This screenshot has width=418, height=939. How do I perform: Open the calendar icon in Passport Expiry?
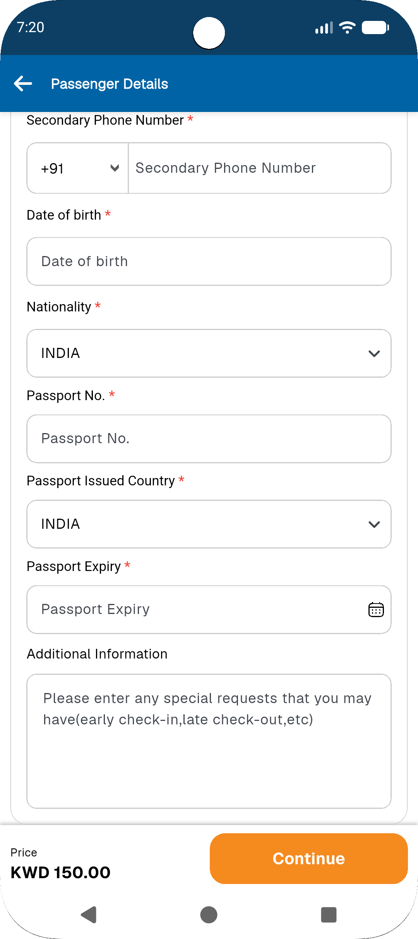[x=376, y=610]
